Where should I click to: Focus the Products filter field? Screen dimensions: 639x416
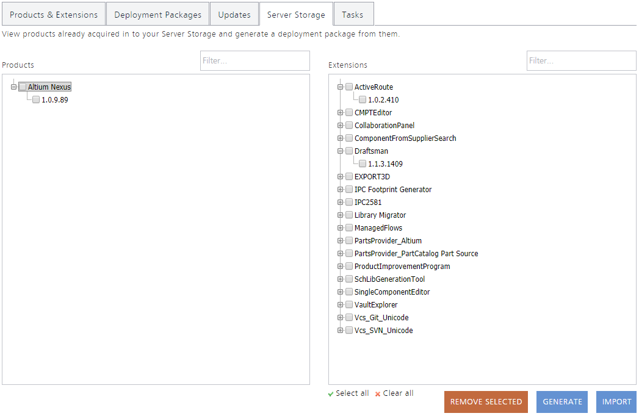[x=255, y=61]
